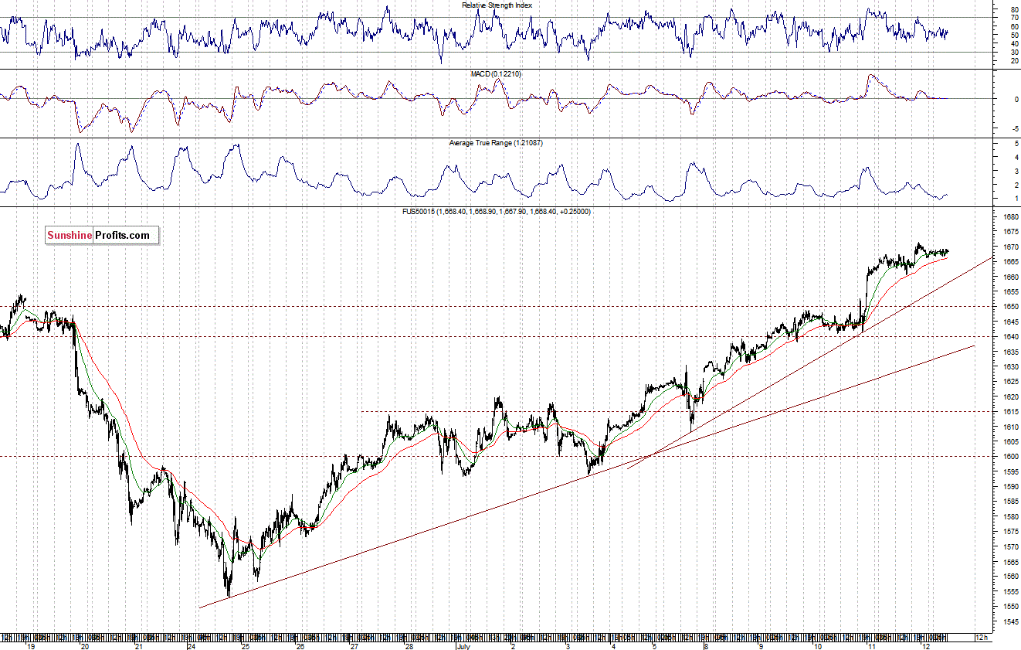Click price axis label 1620
The image size is (1021, 650).
[1010, 397]
